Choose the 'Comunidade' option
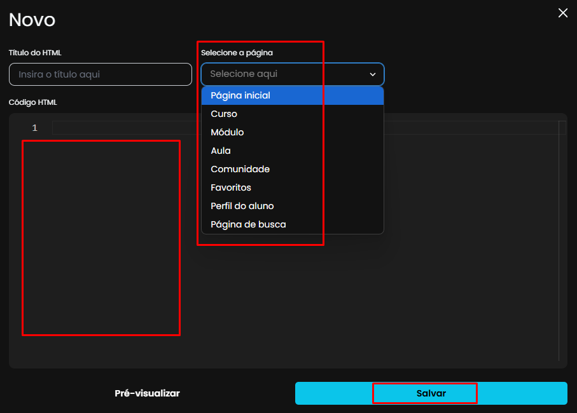Screen dimensions: 577x413 pos(293,169)
